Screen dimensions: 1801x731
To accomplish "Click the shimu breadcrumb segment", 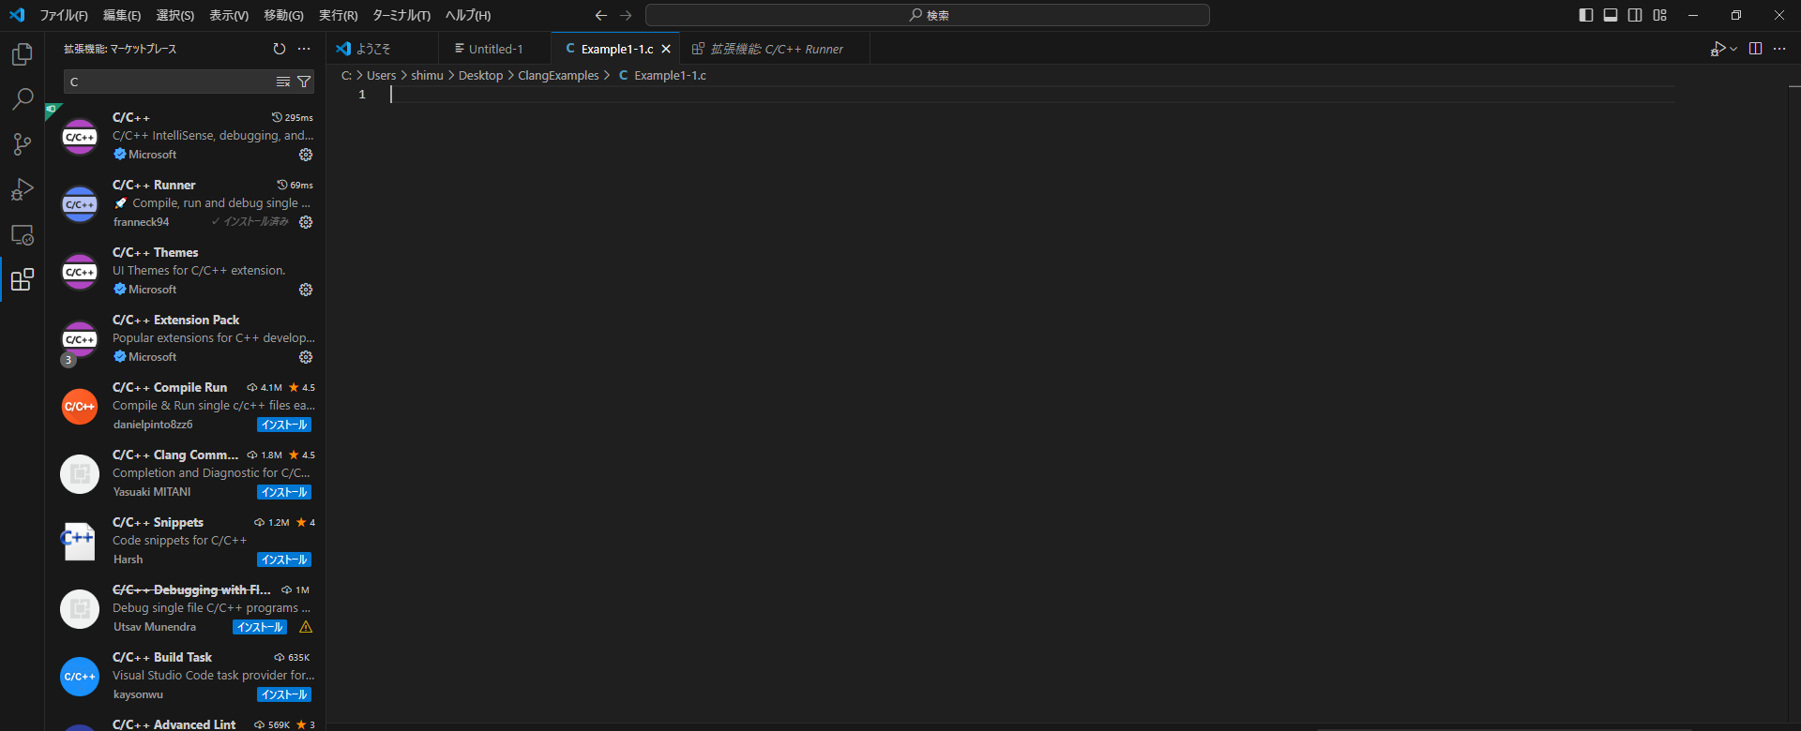I will click(427, 75).
